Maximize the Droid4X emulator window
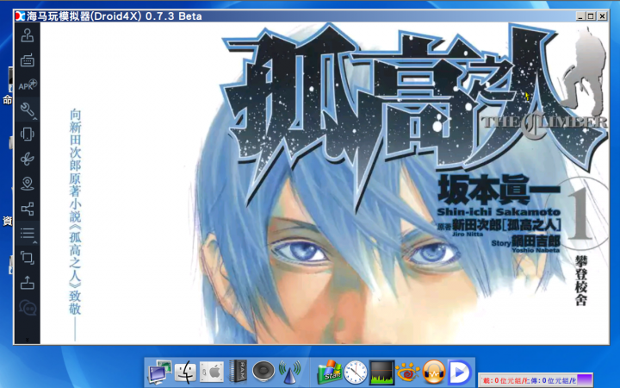The width and height of the screenshot is (620, 388). tap(591, 16)
